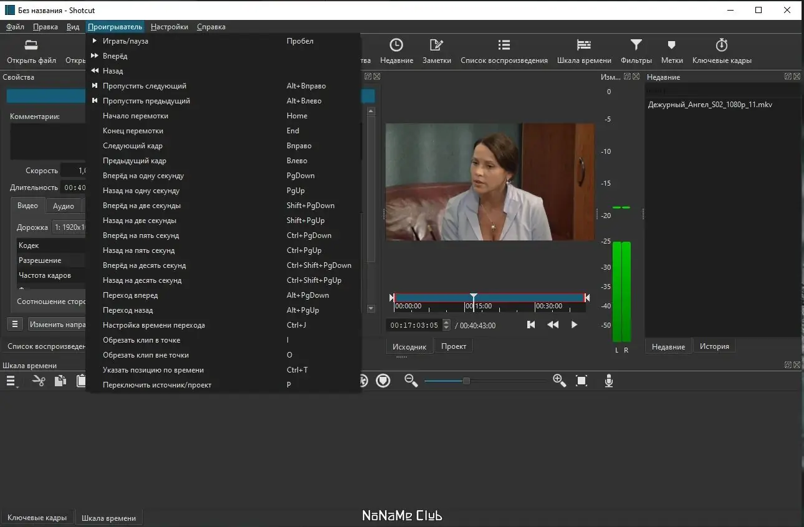Viewport: 804px width, 527px height.
Task: Float the Недавние panel with undock icon
Action: (x=788, y=77)
